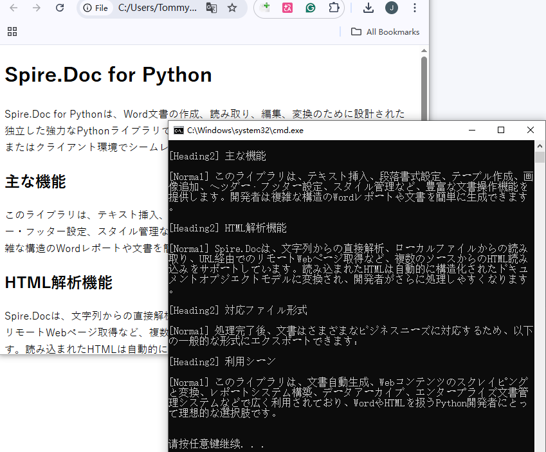The height and width of the screenshot is (452, 546).
Task: Minimize the cmd.exe window
Action: [x=472, y=131]
